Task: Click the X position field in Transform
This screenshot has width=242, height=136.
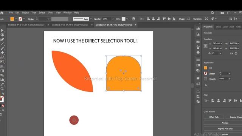Action: (217, 43)
